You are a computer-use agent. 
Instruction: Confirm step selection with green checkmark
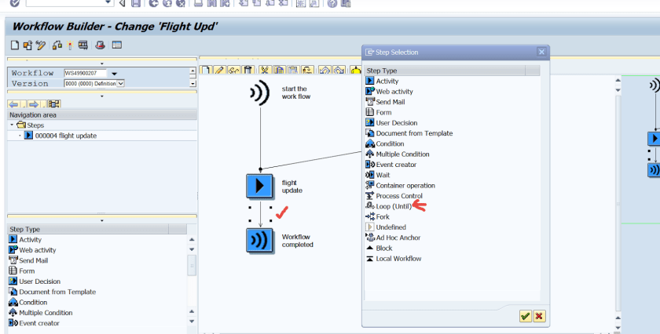pos(525,316)
